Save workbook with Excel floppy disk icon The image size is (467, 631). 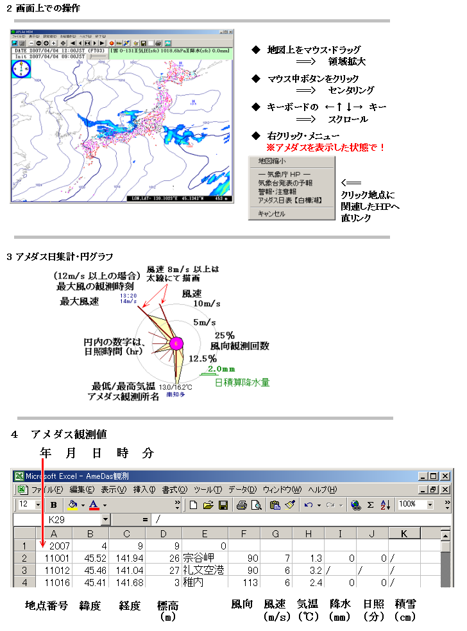[x=223, y=505]
